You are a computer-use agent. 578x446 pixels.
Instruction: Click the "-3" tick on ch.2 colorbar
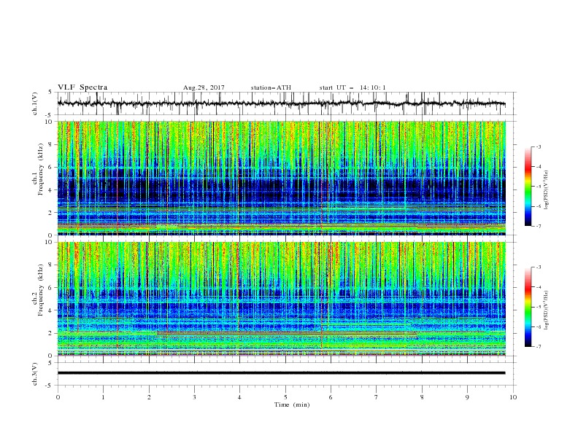[x=539, y=267]
